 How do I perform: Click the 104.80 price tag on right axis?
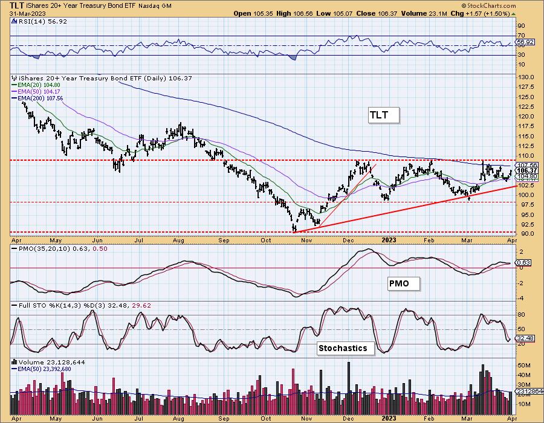(526, 176)
